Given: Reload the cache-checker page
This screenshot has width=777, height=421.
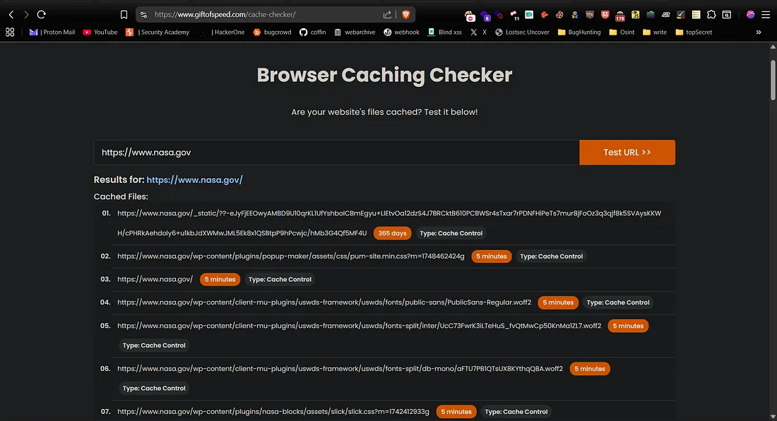Looking at the screenshot, I should click(42, 15).
